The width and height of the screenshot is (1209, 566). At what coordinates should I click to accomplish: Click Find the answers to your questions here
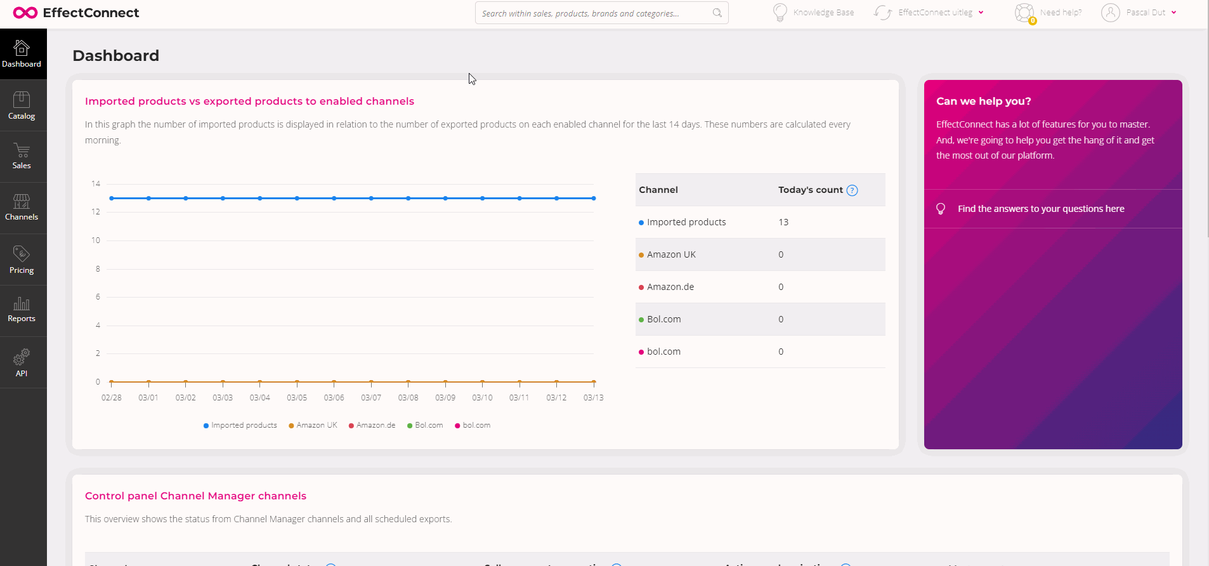point(1041,209)
